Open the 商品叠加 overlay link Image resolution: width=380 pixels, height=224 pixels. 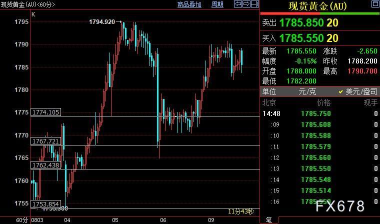click(x=189, y=4)
